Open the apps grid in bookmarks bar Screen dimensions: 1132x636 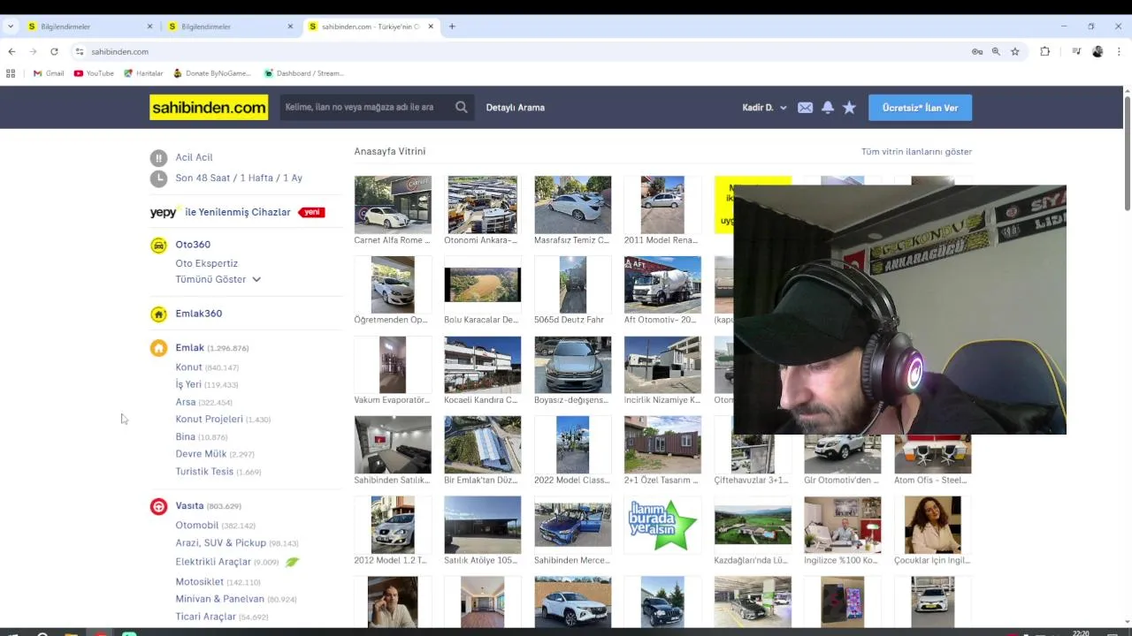pyautogui.click(x=11, y=73)
